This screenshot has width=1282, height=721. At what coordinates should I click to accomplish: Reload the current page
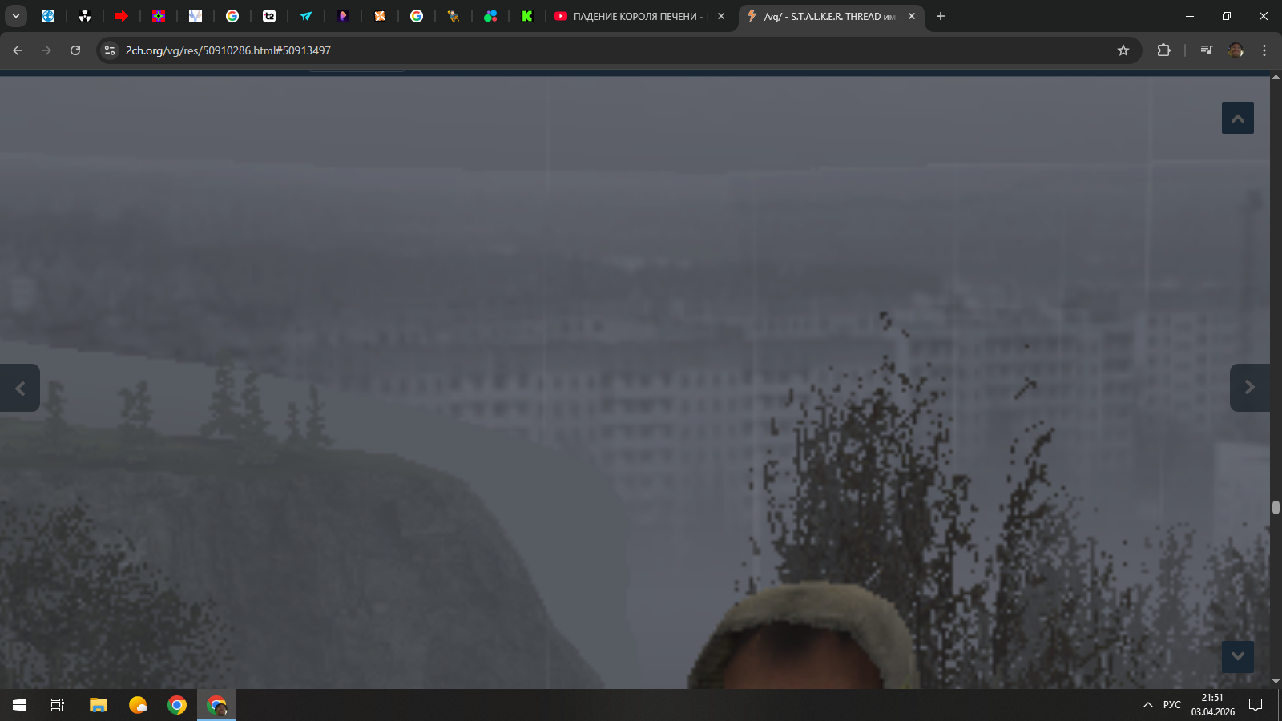(75, 50)
